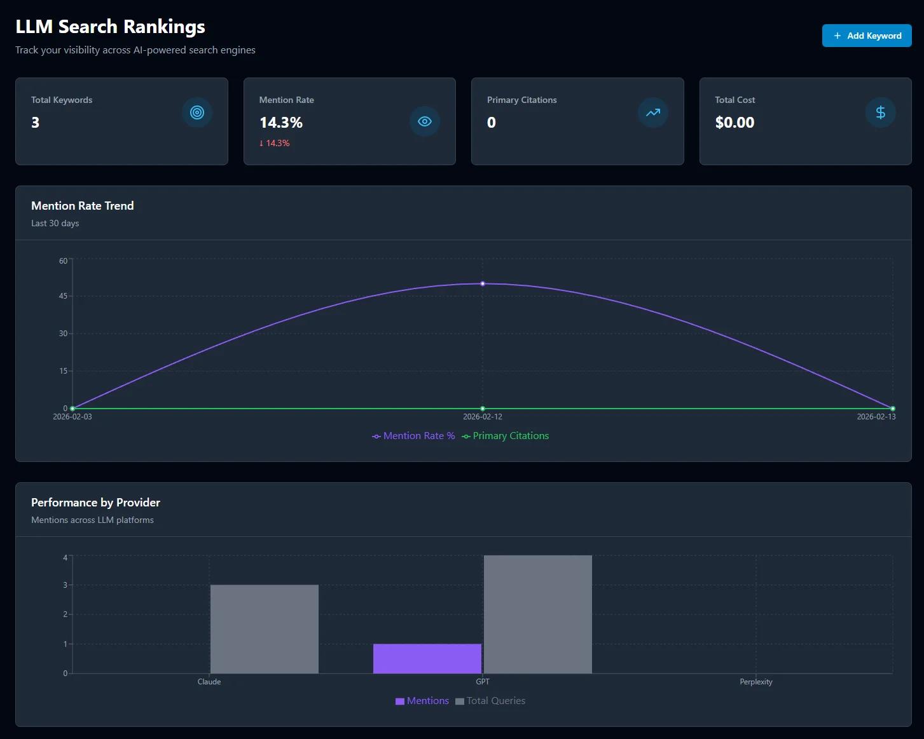The height and width of the screenshot is (739, 924).
Task: Select the Claude axis label
Action: point(209,681)
